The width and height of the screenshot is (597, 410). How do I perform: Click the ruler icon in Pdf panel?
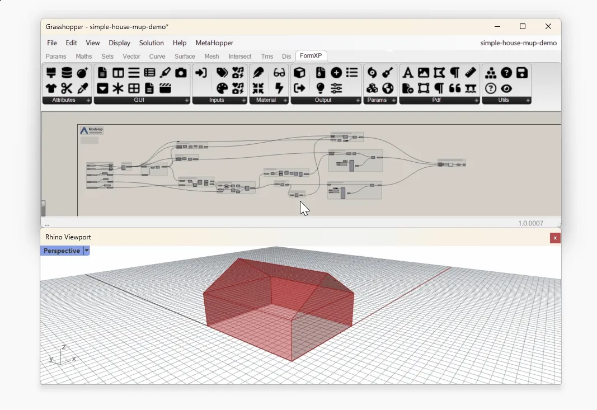tap(471, 73)
